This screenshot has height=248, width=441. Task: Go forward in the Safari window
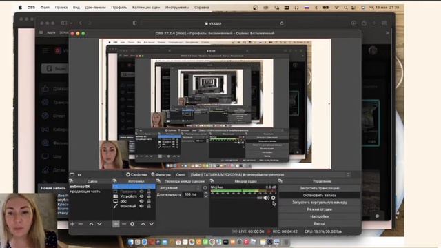point(90,23)
